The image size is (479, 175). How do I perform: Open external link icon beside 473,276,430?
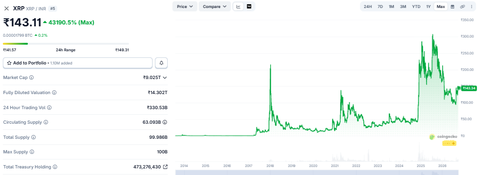pos(165,167)
